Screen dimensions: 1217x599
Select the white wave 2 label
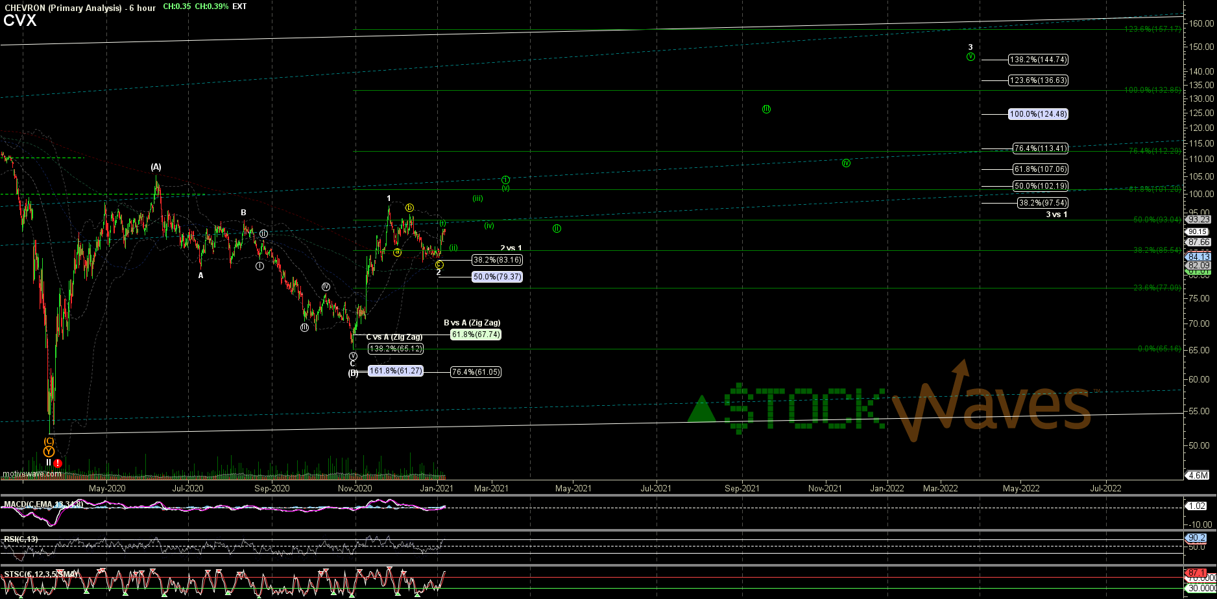(439, 273)
